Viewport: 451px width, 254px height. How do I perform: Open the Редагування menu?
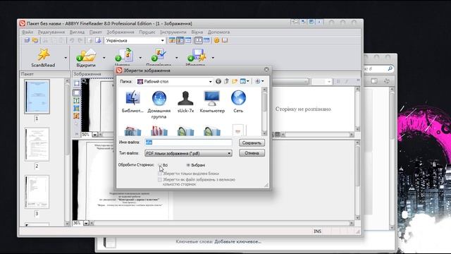pyautogui.click(x=51, y=32)
